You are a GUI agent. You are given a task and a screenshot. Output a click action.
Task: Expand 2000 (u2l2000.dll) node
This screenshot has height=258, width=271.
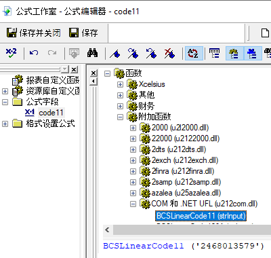pyautogui.click(x=133, y=128)
